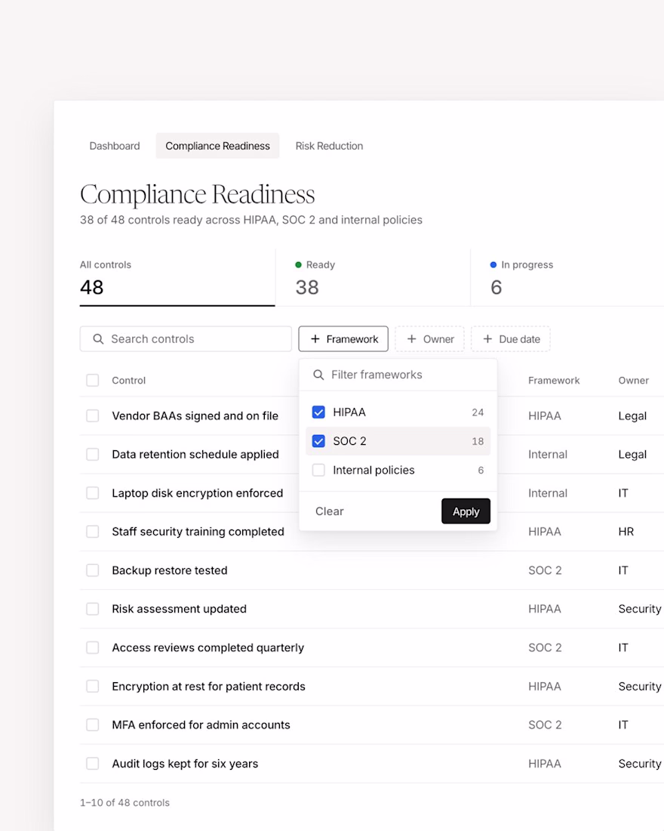Switch to the Dashboard tab
The width and height of the screenshot is (664, 831).
coord(115,146)
